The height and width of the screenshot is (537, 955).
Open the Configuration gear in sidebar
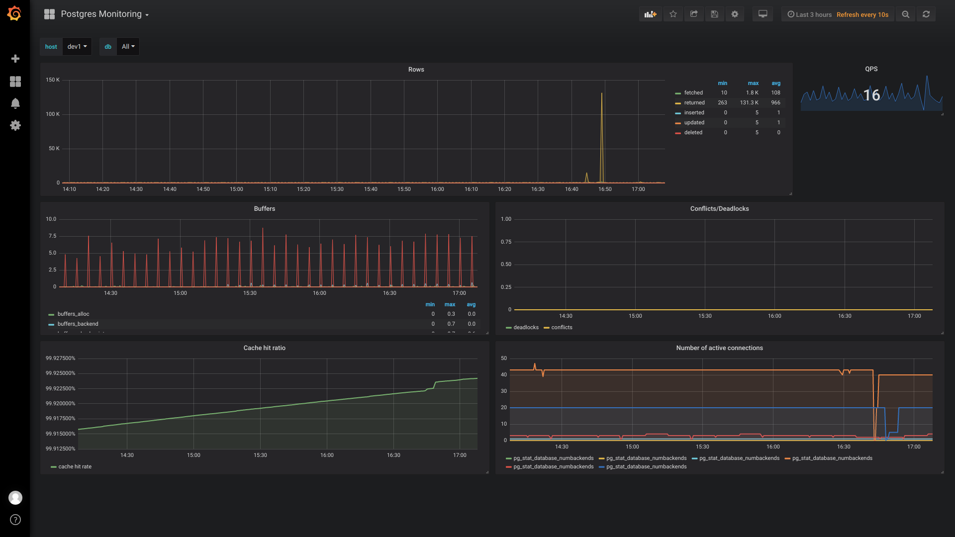click(15, 125)
